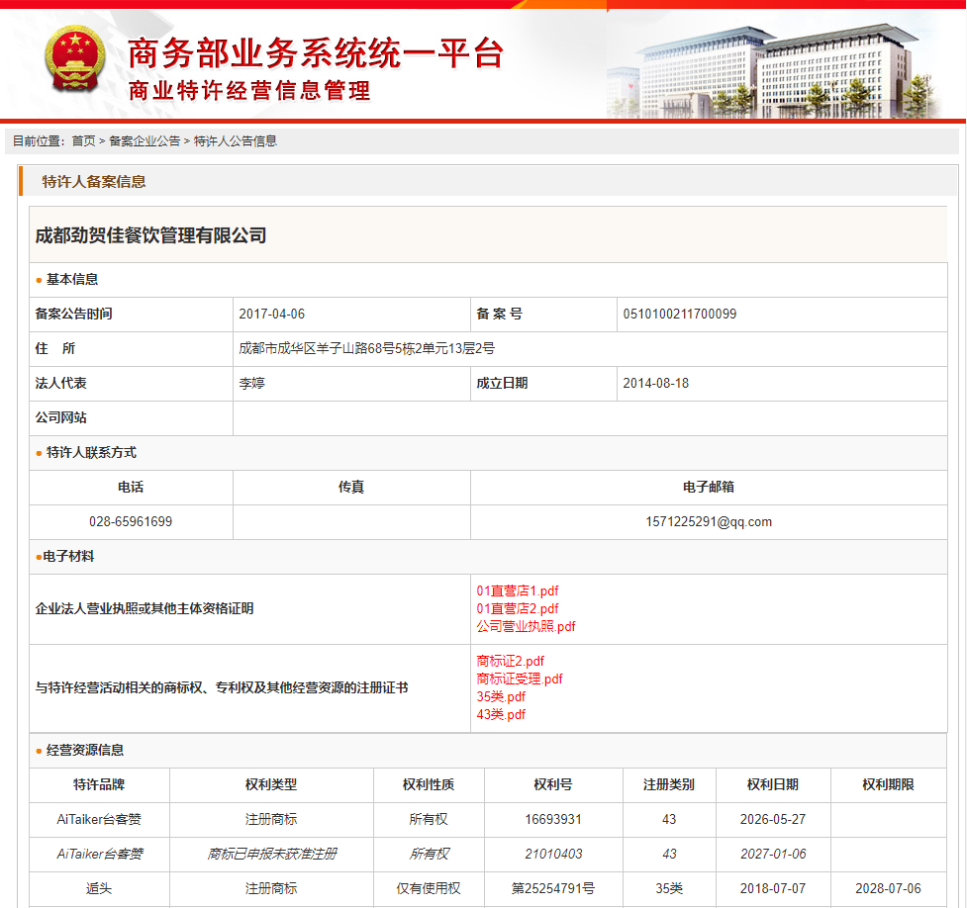Click the subtitle 商业特许经营信息管理
The width and height of the screenshot is (967, 908).
pyautogui.click(x=249, y=91)
